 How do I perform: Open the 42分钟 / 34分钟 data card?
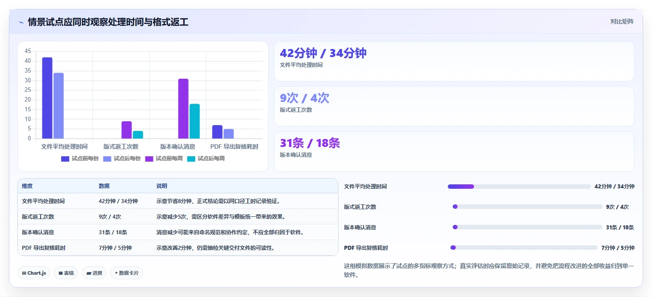(x=454, y=61)
